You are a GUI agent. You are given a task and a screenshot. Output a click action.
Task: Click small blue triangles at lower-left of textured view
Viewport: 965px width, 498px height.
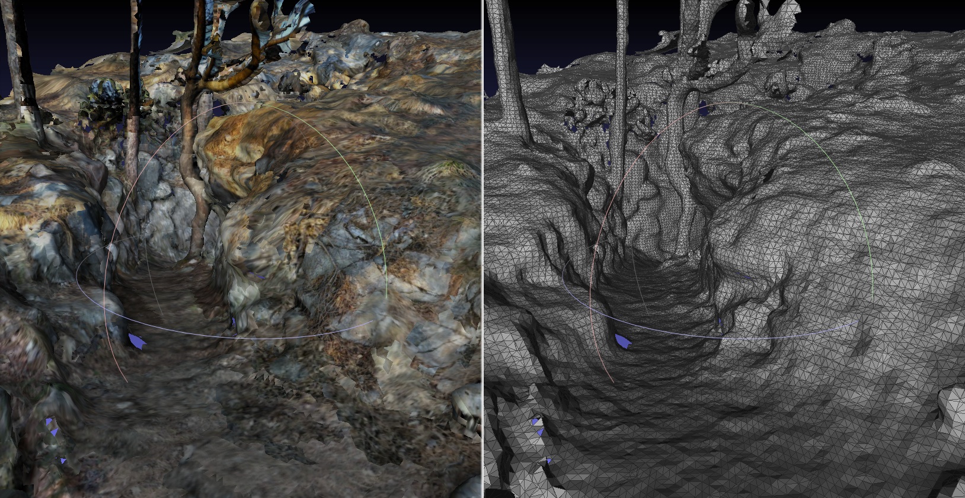[52, 428]
